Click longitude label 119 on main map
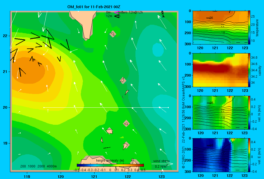The height and width of the screenshot is (179, 264). 27,176
